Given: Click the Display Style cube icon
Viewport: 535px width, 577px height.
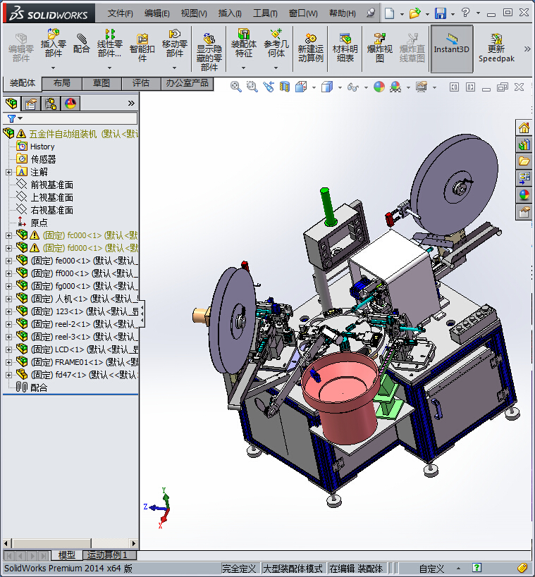Looking at the screenshot, I should pos(327,87).
